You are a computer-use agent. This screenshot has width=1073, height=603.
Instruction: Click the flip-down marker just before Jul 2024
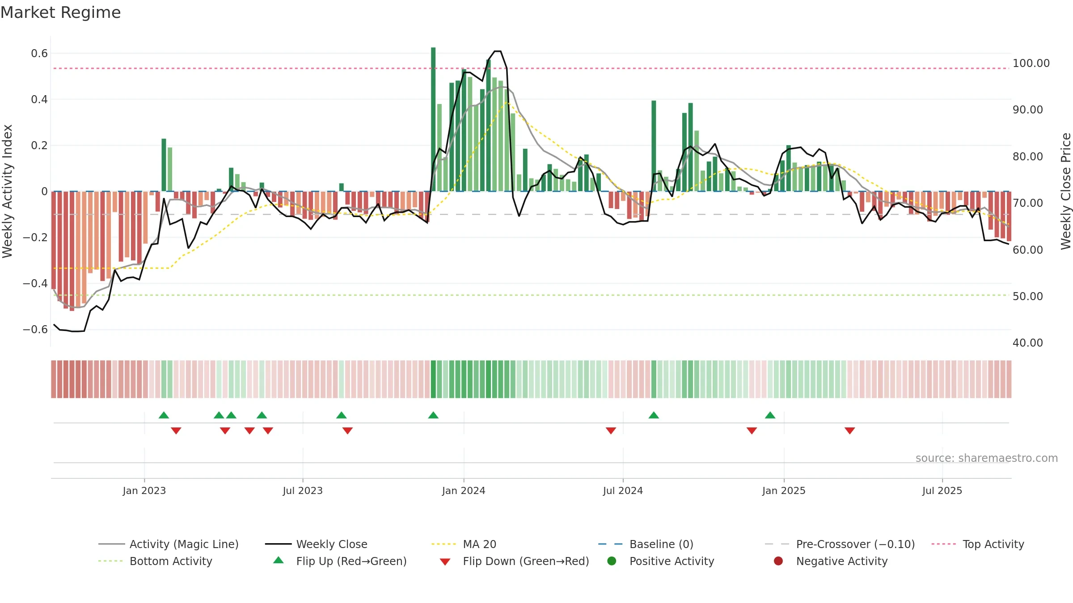[611, 431]
